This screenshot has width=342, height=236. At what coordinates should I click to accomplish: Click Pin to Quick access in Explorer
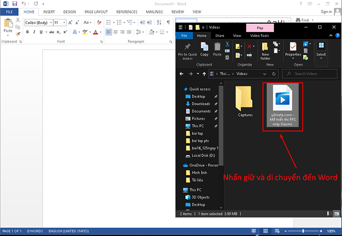point(188,50)
